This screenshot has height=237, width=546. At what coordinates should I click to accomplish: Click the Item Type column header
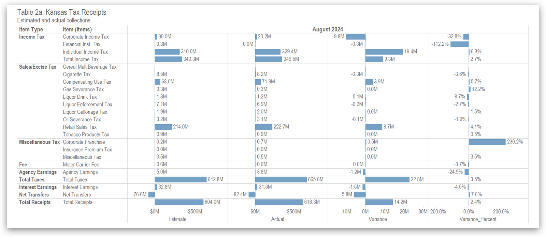[31, 29]
